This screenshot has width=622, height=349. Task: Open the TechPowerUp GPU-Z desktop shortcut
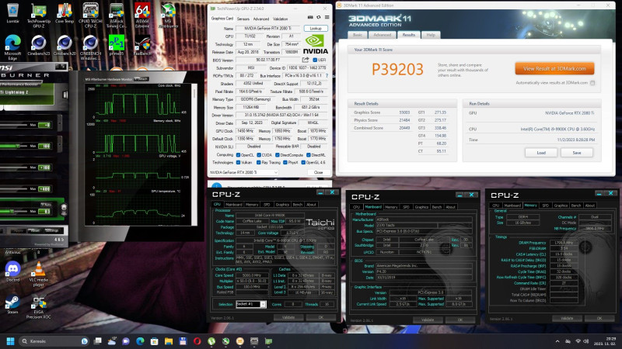[x=38, y=16]
